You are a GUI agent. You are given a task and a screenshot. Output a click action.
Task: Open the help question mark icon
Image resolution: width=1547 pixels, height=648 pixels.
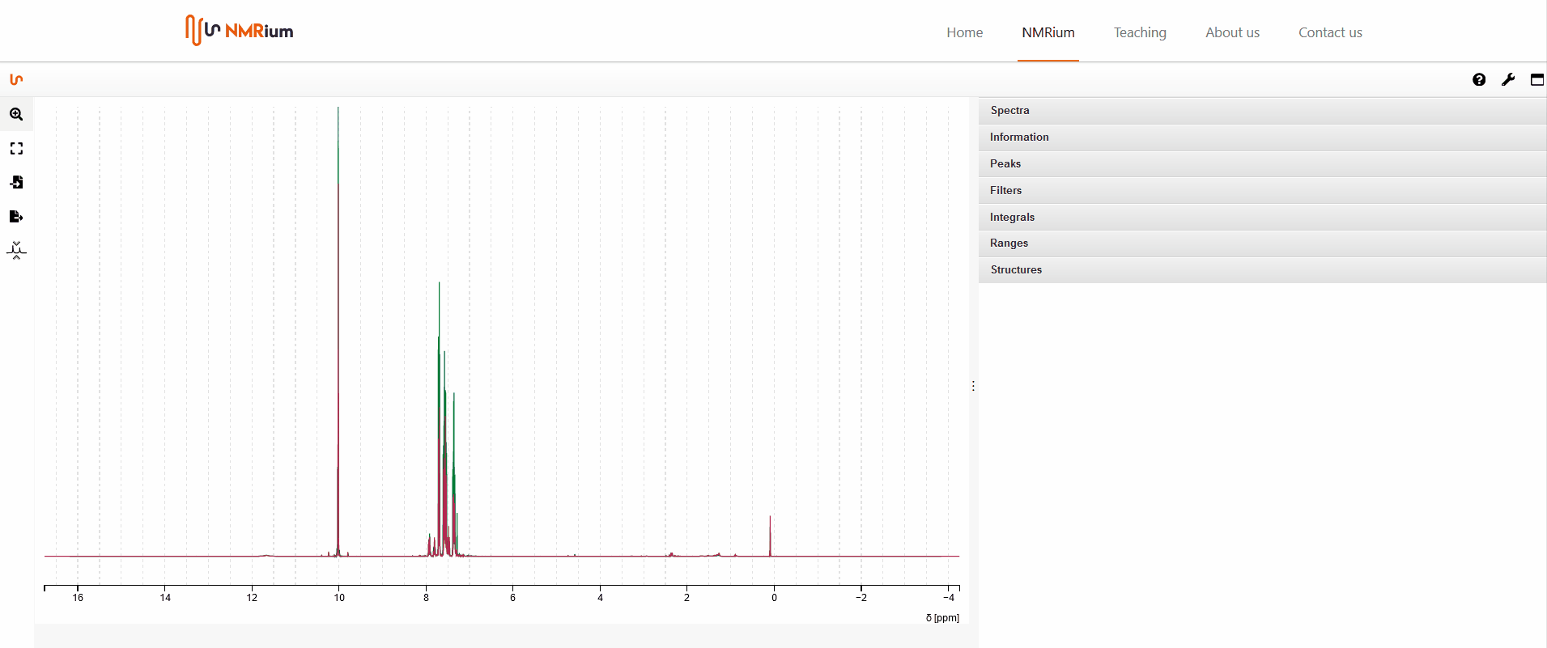[1479, 79]
